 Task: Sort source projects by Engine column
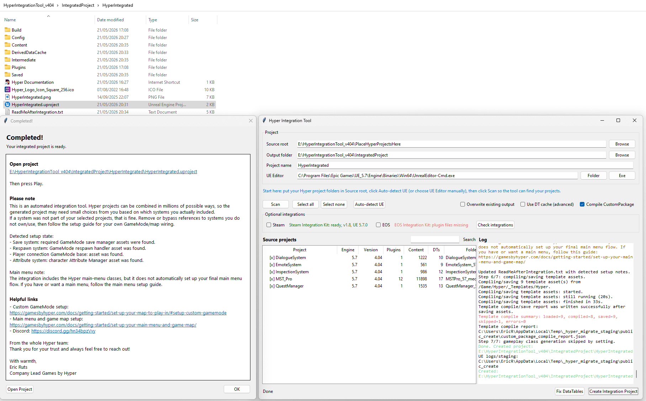coord(348,250)
